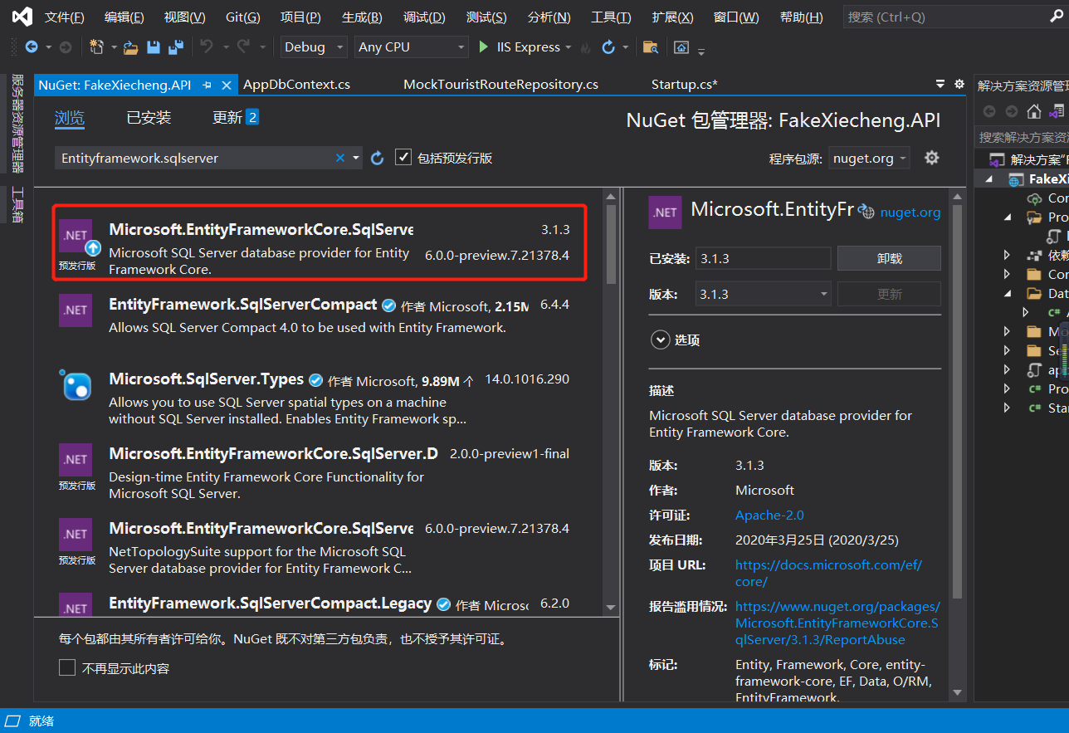Click the 卸载 uninstall button
This screenshot has width=1069, height=733.
[889, 258]
